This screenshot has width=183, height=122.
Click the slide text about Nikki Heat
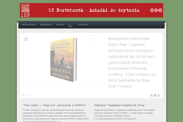coord(132,63)
